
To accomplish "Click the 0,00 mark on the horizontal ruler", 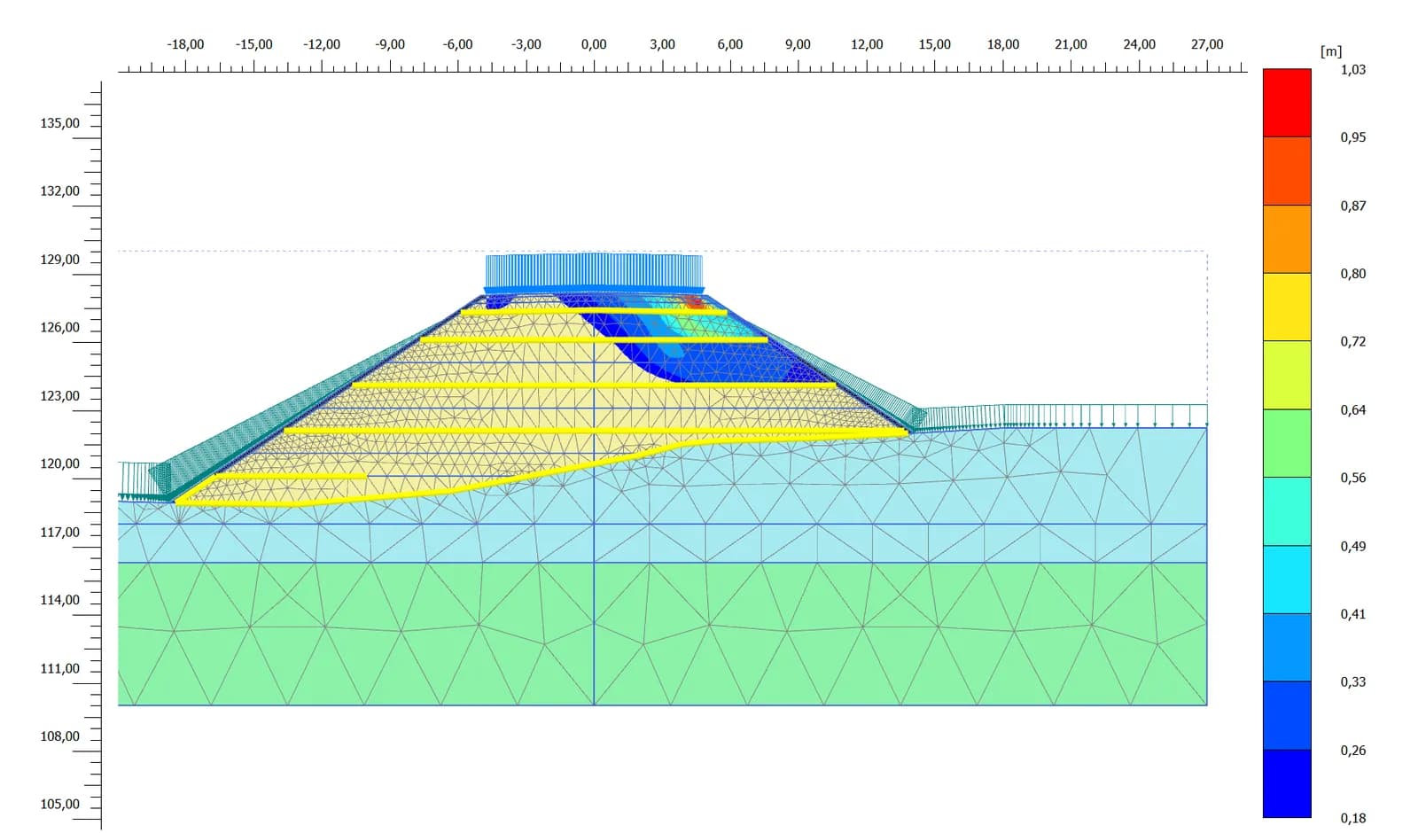I will pos(594,44).
